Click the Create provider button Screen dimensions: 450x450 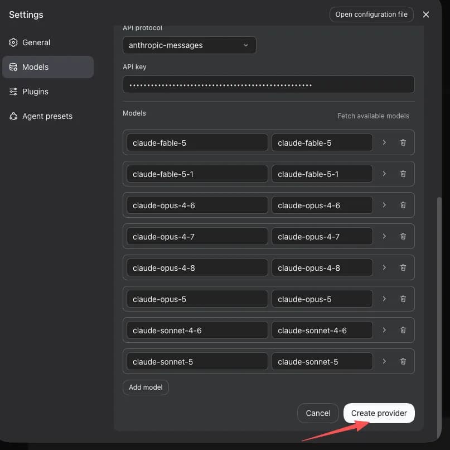[379, 413]
